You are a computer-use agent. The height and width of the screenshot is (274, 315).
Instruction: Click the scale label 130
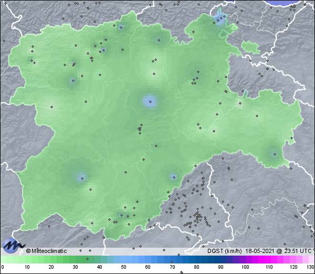click(310, 267)
